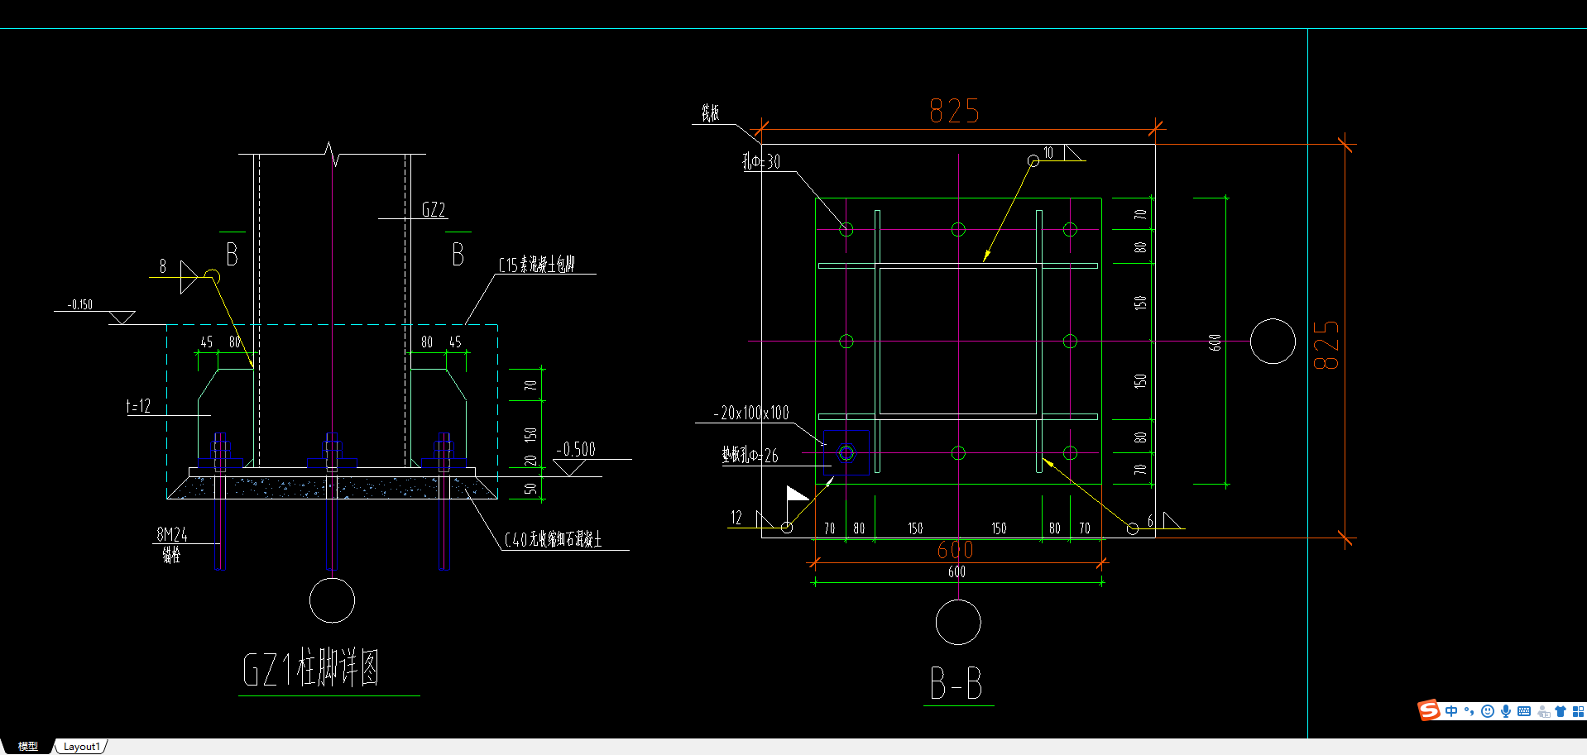The width and height of the screenshot is (1587, 755).
Task: Select the 垫板孔Φ=26 annotation
Action: pyautogui.click(x=750, y=455)
